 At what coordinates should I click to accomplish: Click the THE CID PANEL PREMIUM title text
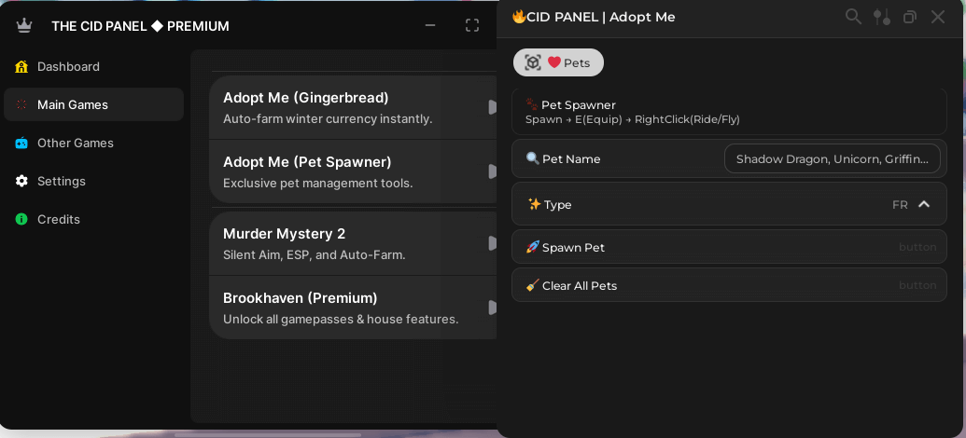click(140, 26)
